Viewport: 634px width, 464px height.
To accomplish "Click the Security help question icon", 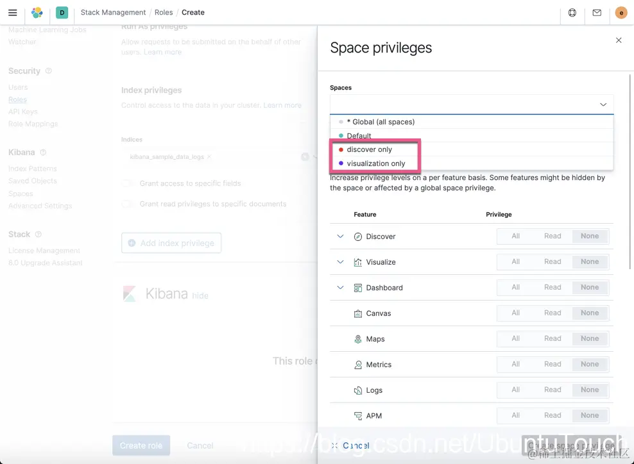I will (x=49, y=70).
